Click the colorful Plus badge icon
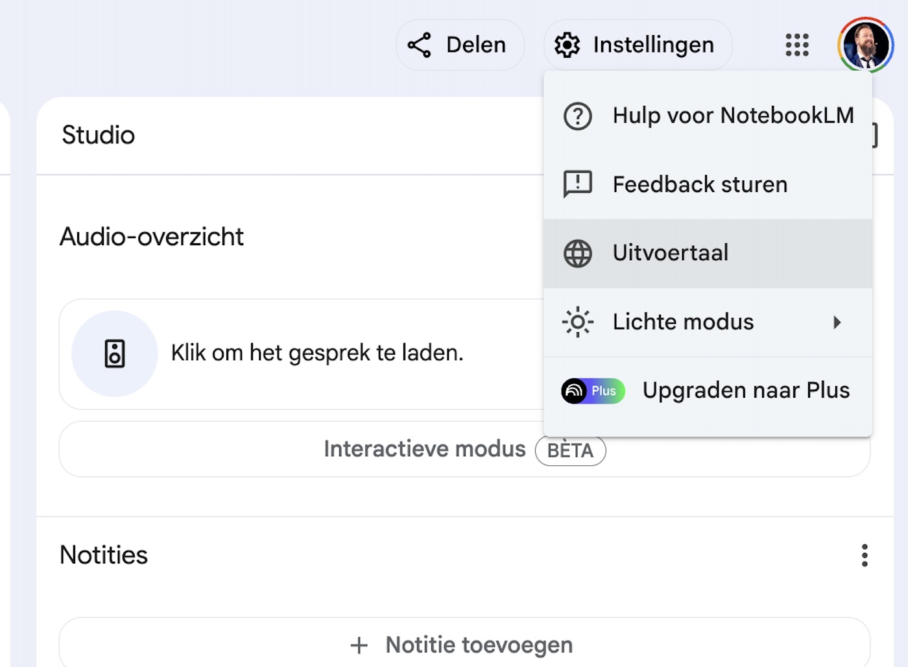908x667 pixels. (x=593, y=391)
